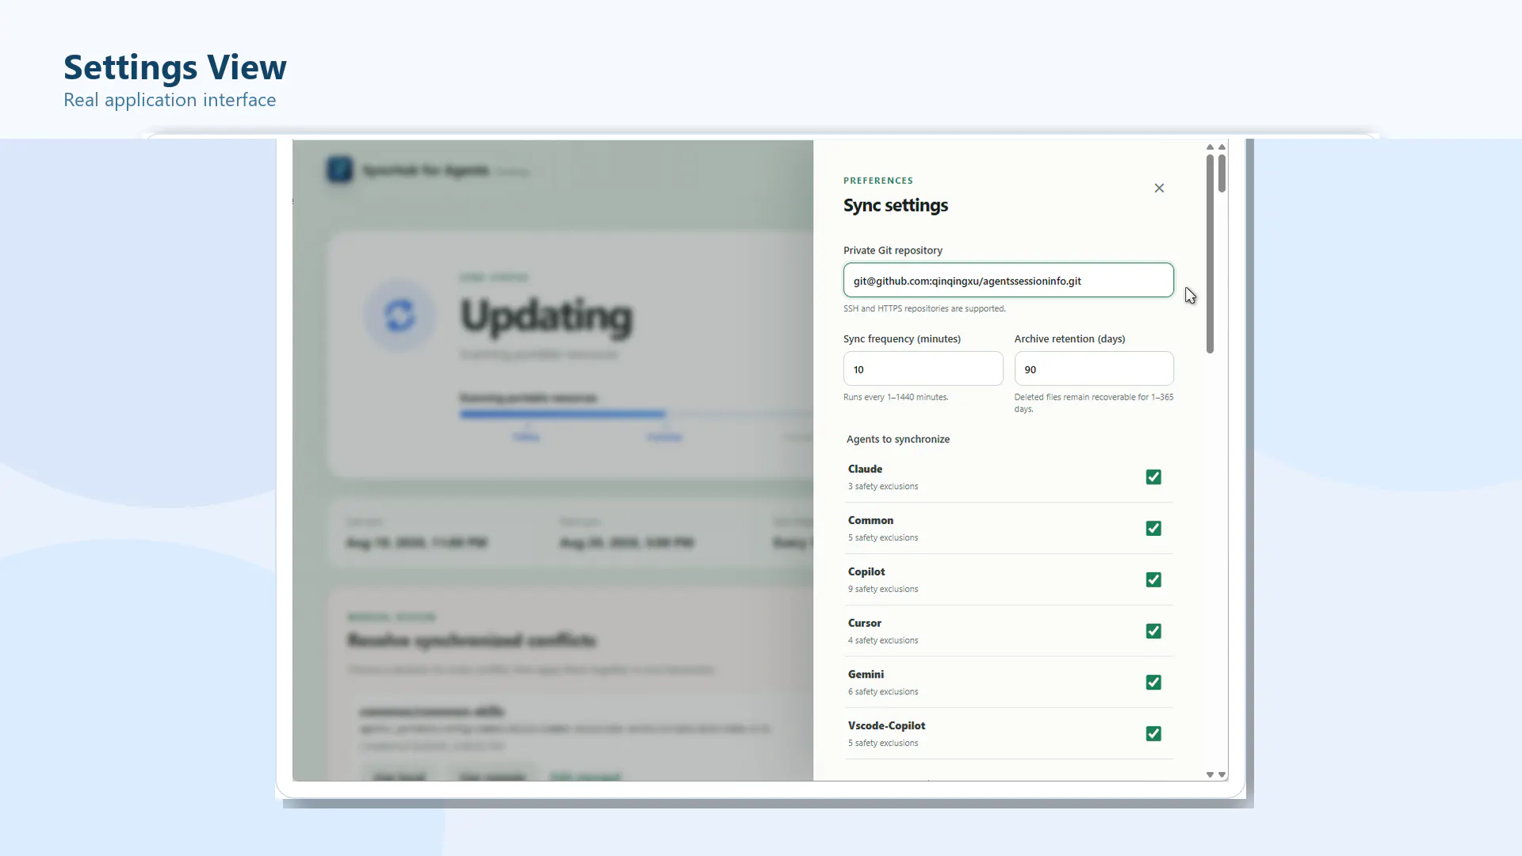Click '6 safety exclusions' under Gemini
This screenshot has height=856, width=1522.
point(883,692)
